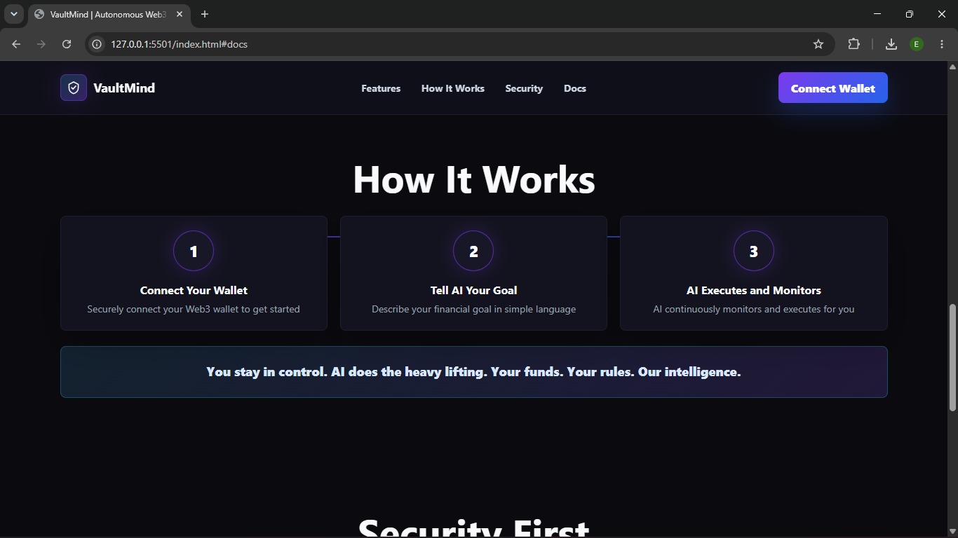Open a new tab with plus button

205,14
